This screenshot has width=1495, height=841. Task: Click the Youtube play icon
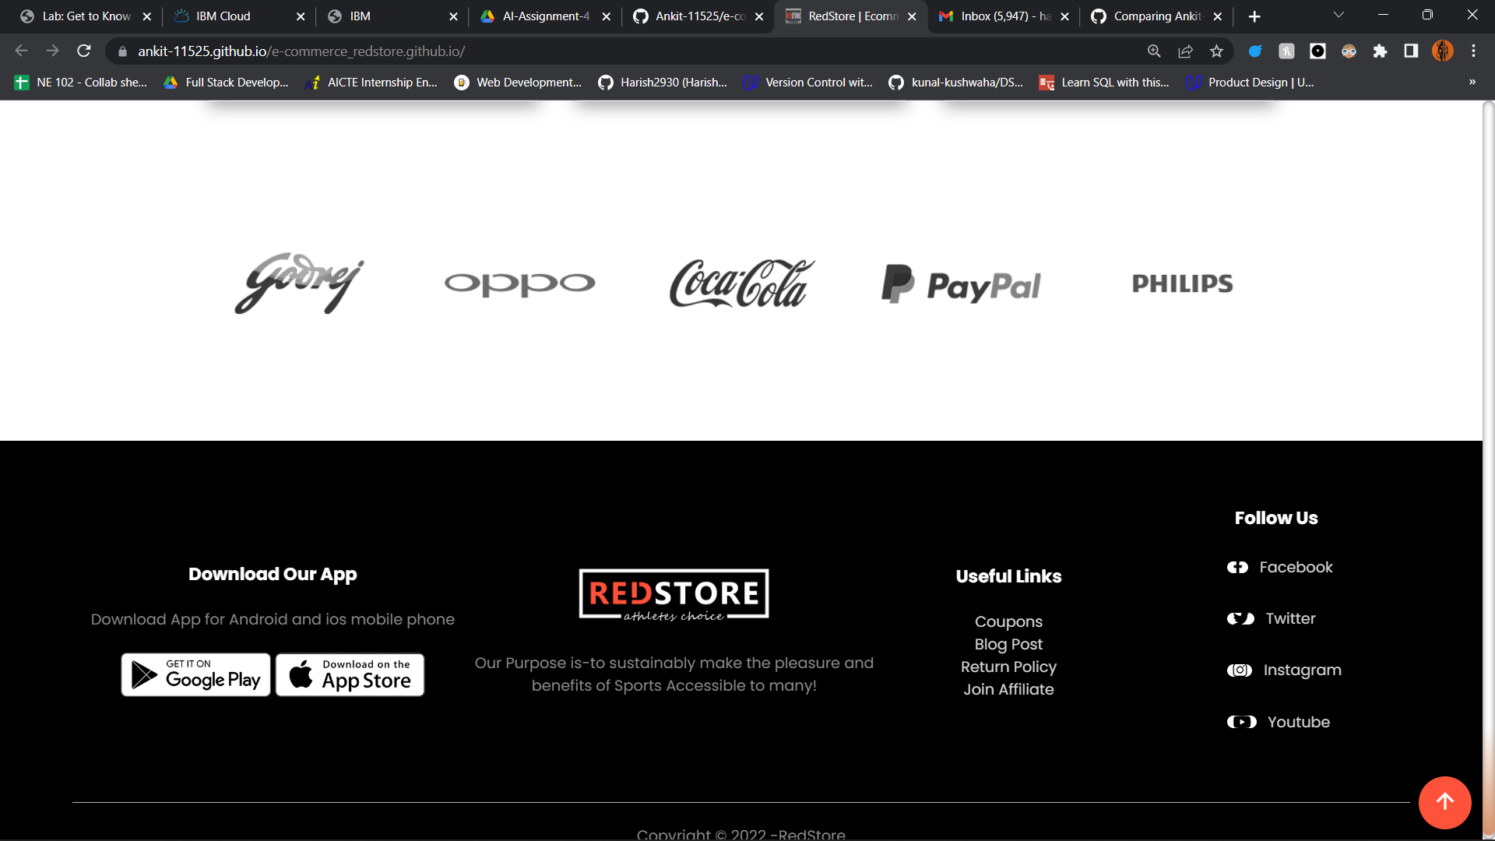(1241, 723)
